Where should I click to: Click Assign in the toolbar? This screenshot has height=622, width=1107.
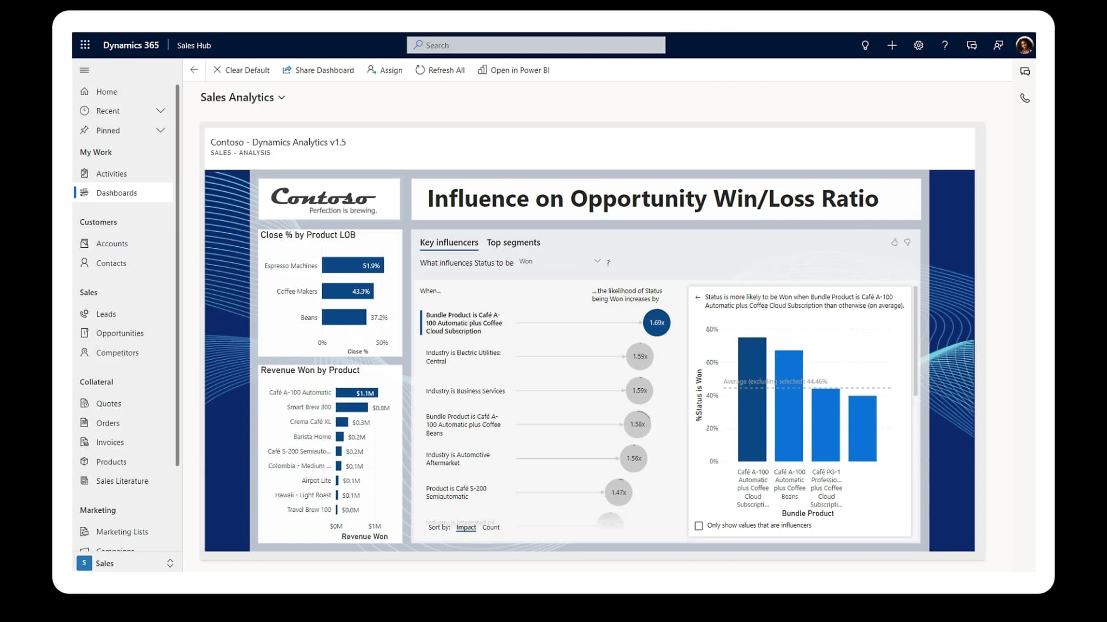coord(385,70)
